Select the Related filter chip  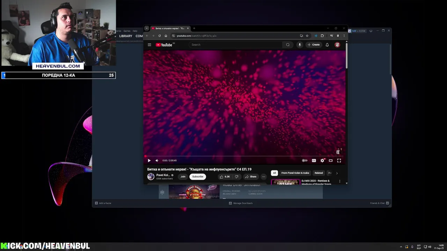pyautogui.click(x=319, y=173)
